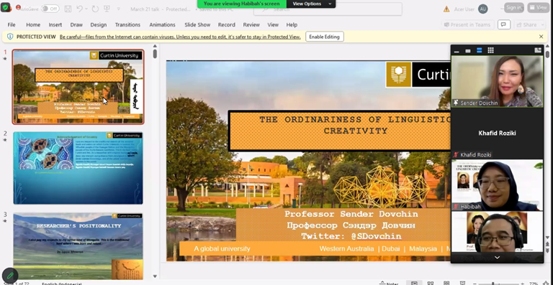Click the Zoom View button
The width and height of the screenshot is (553, 285).
[538, 7]
